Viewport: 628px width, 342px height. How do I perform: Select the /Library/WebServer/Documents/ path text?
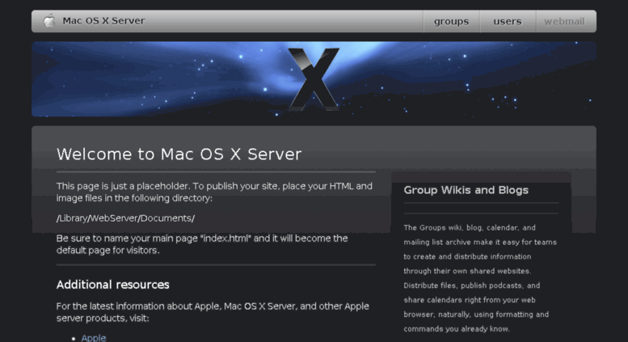125,218
